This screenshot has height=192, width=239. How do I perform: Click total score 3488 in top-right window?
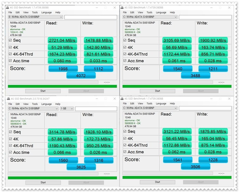196,75
